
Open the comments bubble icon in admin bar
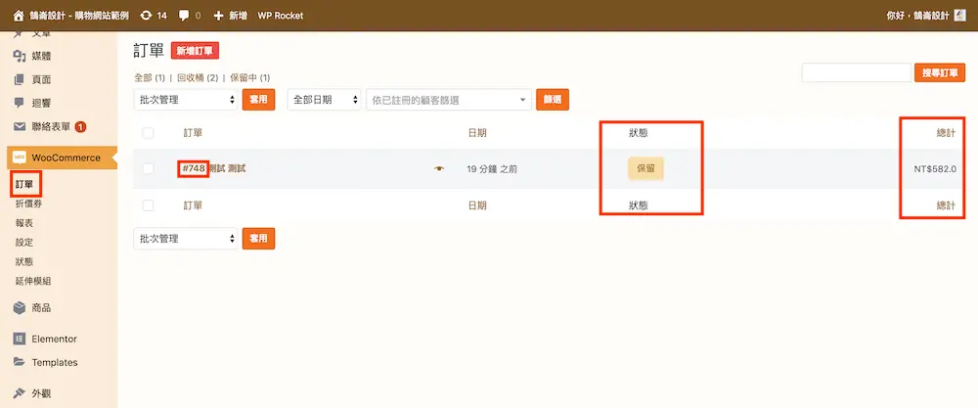(x=185, y=15)
